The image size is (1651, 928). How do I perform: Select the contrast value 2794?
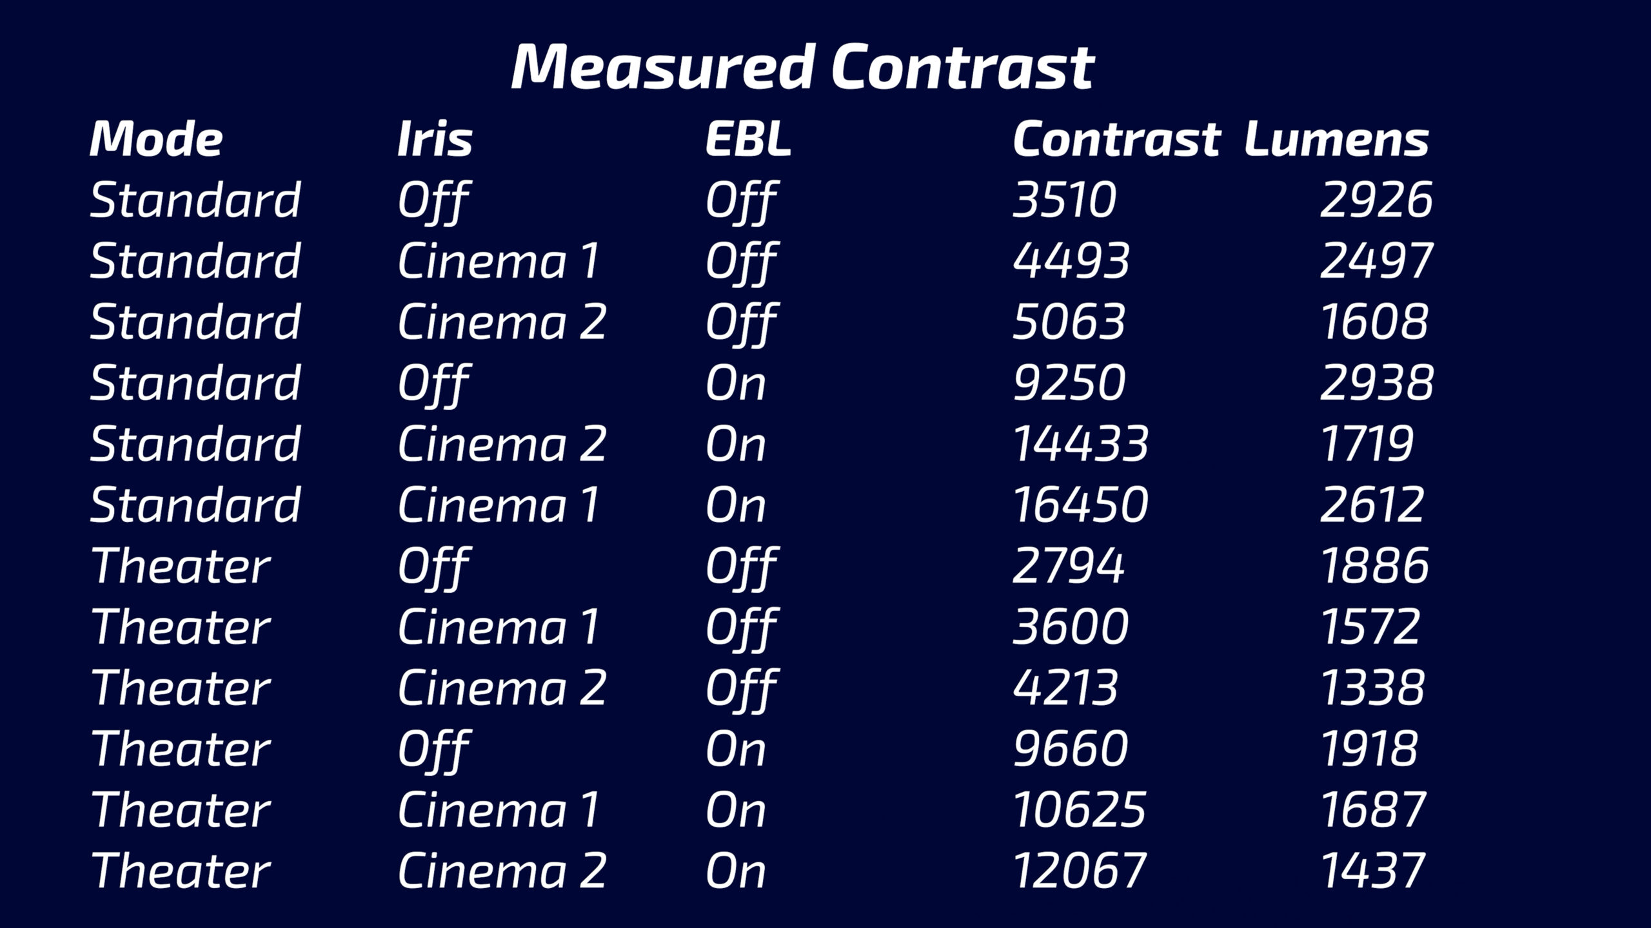click(1069, 566)
